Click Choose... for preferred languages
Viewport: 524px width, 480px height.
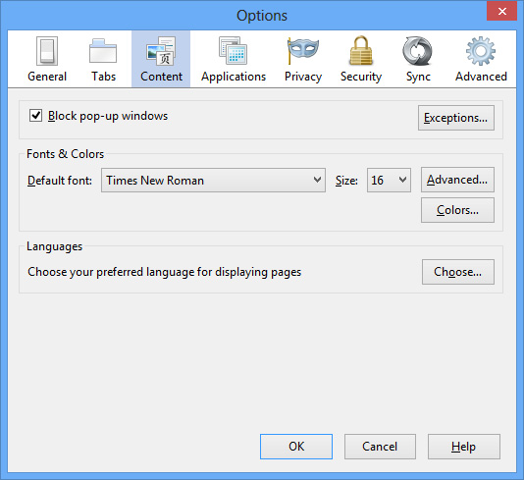(x=458, y=272)
